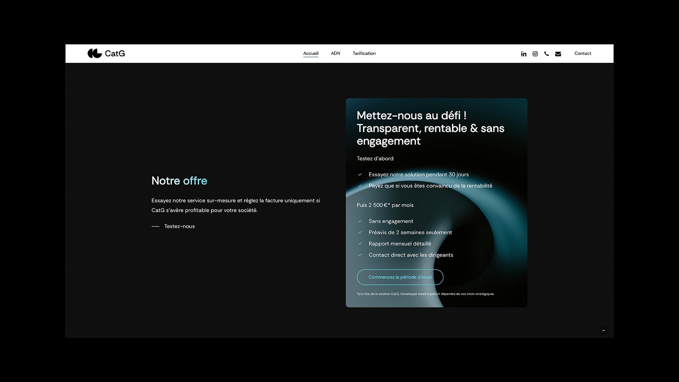Click the 'Puis 2 500 €* par mois' text
The width and height of the screenshot is (679, 382).
[385, 205]
